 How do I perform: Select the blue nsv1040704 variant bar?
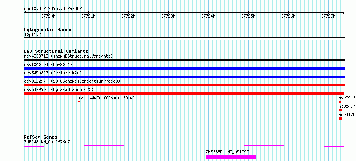click(x=184, y=68)
